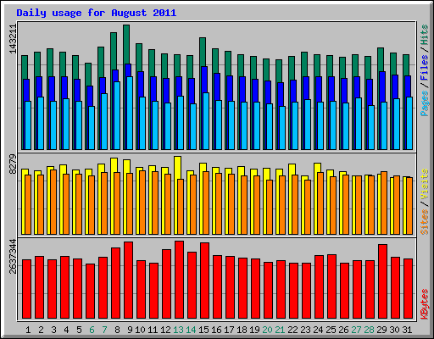Click the cyan Pages bar for day 31

tap(409, 123)
